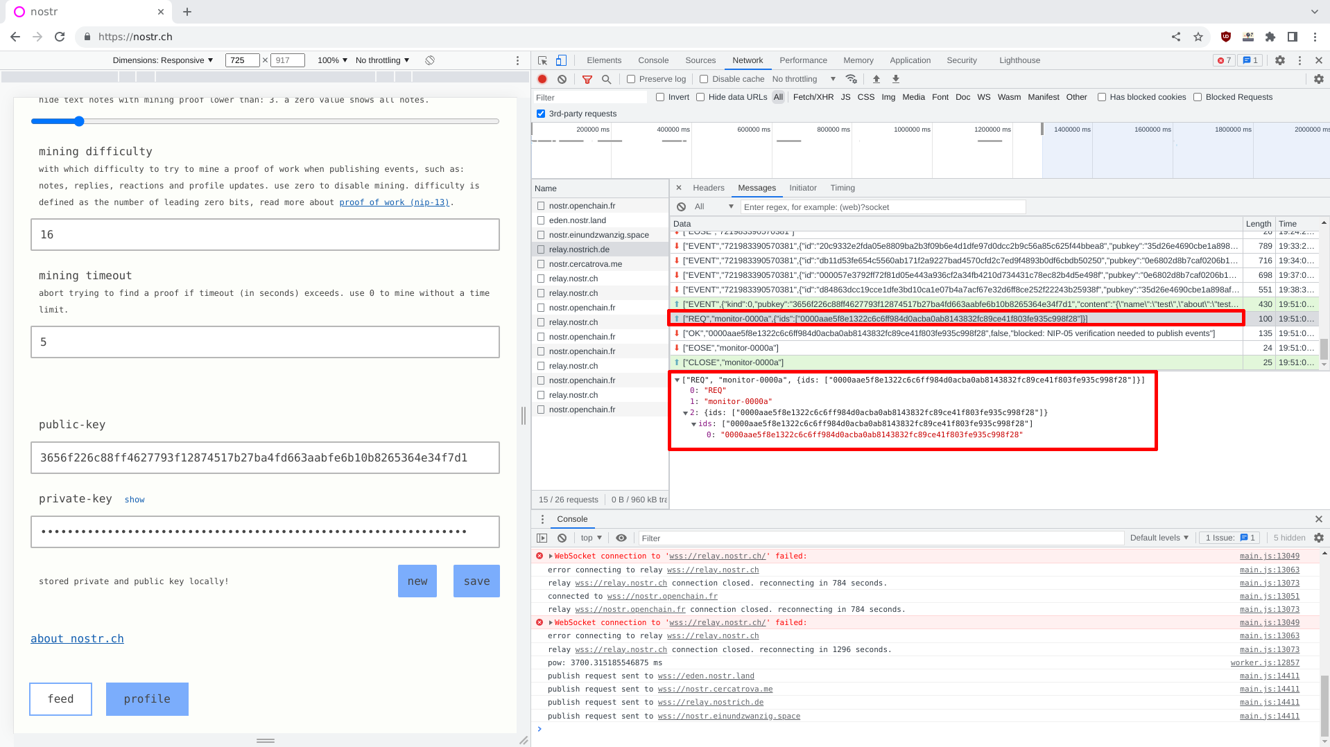Click the public-key input field
Viewport: 1330px width, 747px height.
click(x=265, y=458)
